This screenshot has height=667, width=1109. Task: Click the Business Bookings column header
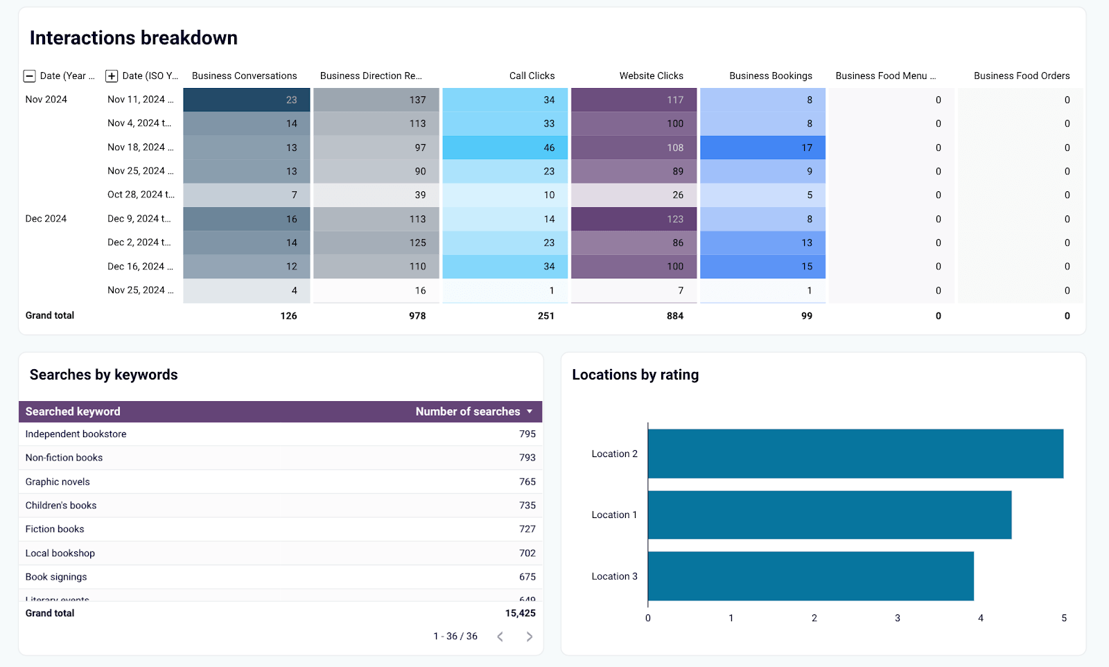pyautogui.click(x=771, y=76)
